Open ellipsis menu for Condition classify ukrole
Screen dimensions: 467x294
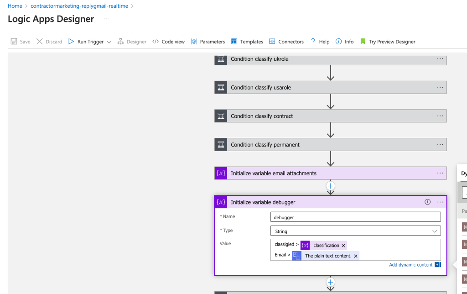pyautogui.click(x=440, y=59)
